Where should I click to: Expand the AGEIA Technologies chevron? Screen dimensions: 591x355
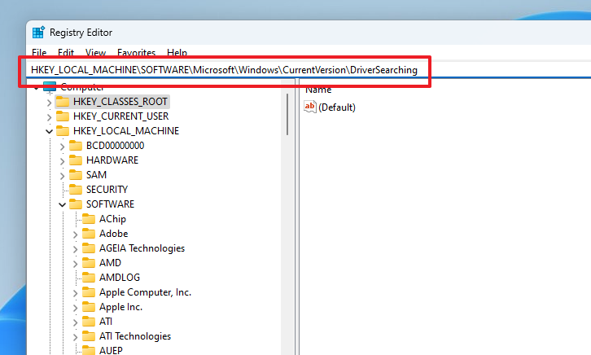click(x=75, y=249)
